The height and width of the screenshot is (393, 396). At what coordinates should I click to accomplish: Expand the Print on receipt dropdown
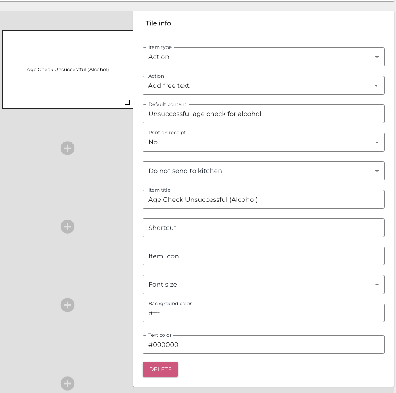[x=263, y=142]
